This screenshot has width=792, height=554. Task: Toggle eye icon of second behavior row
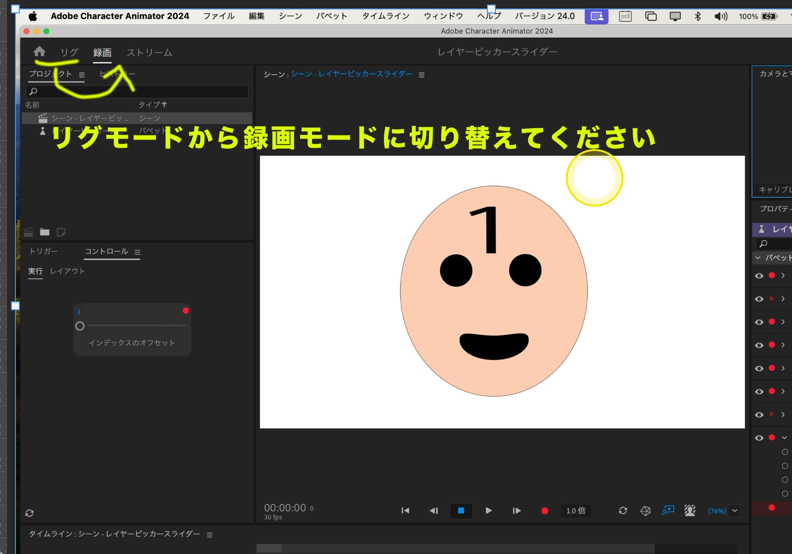point(759,299)
